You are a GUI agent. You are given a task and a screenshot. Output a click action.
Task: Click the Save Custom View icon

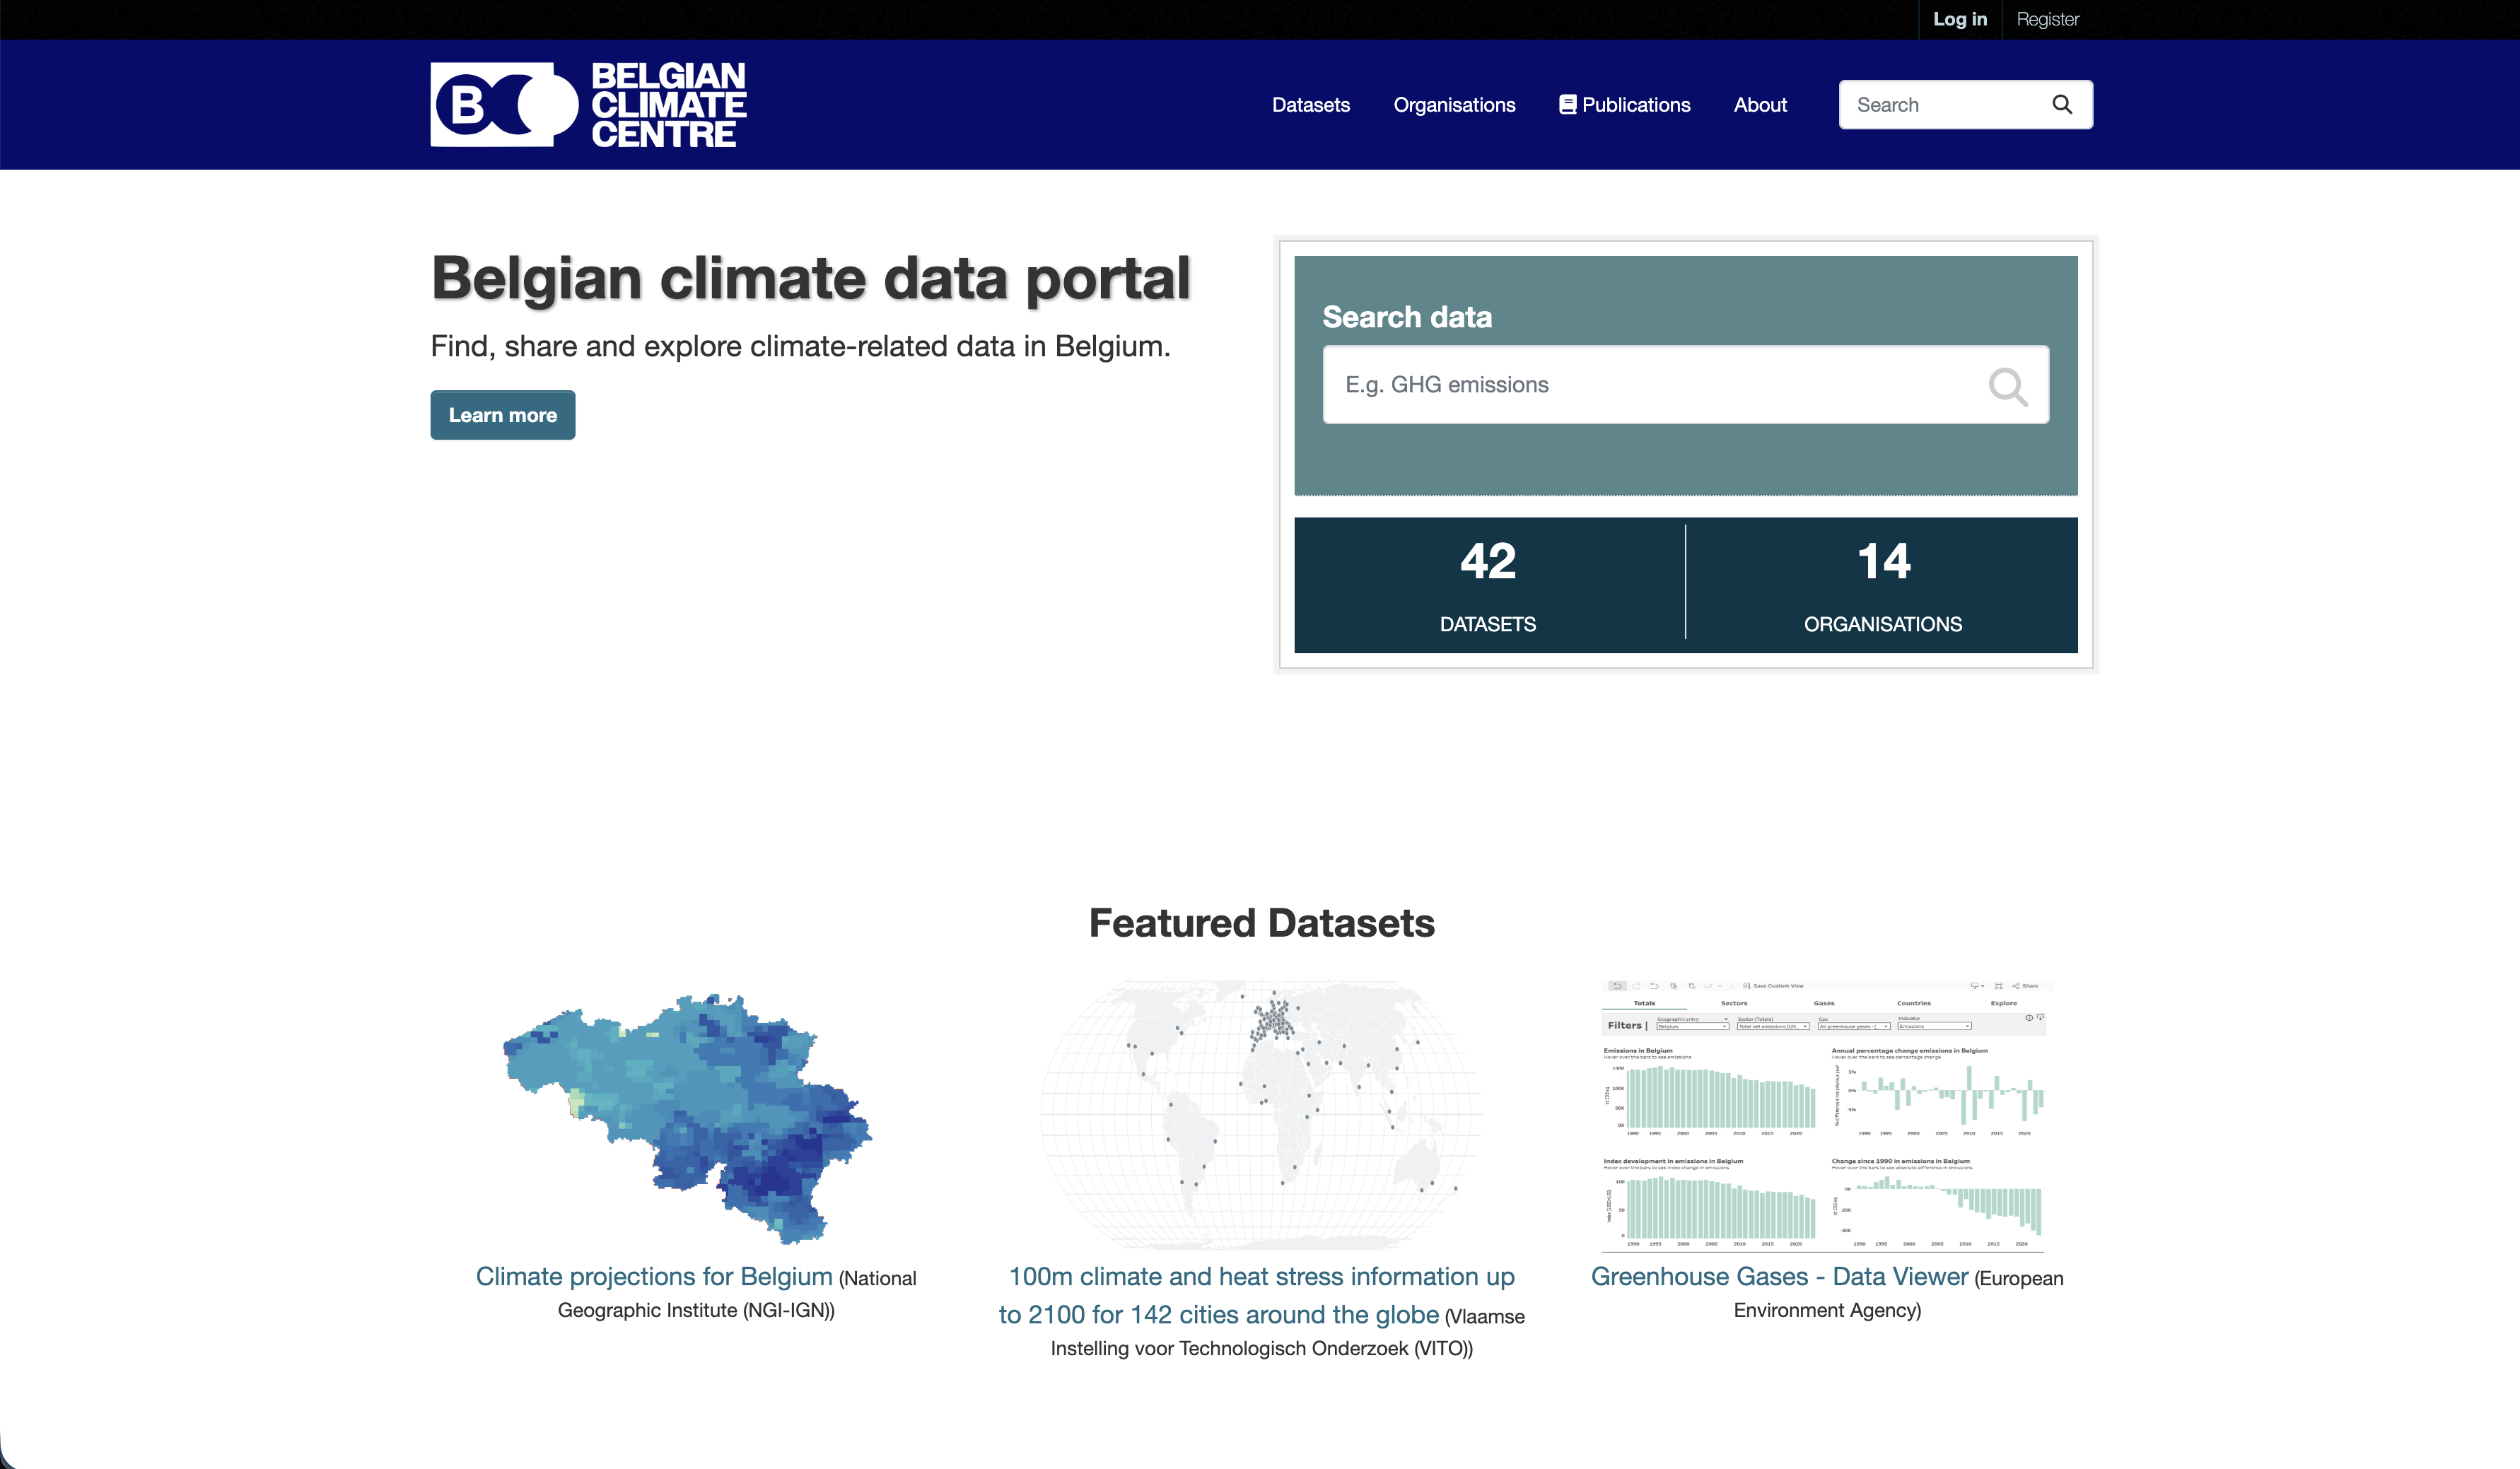pos(1747,986)
